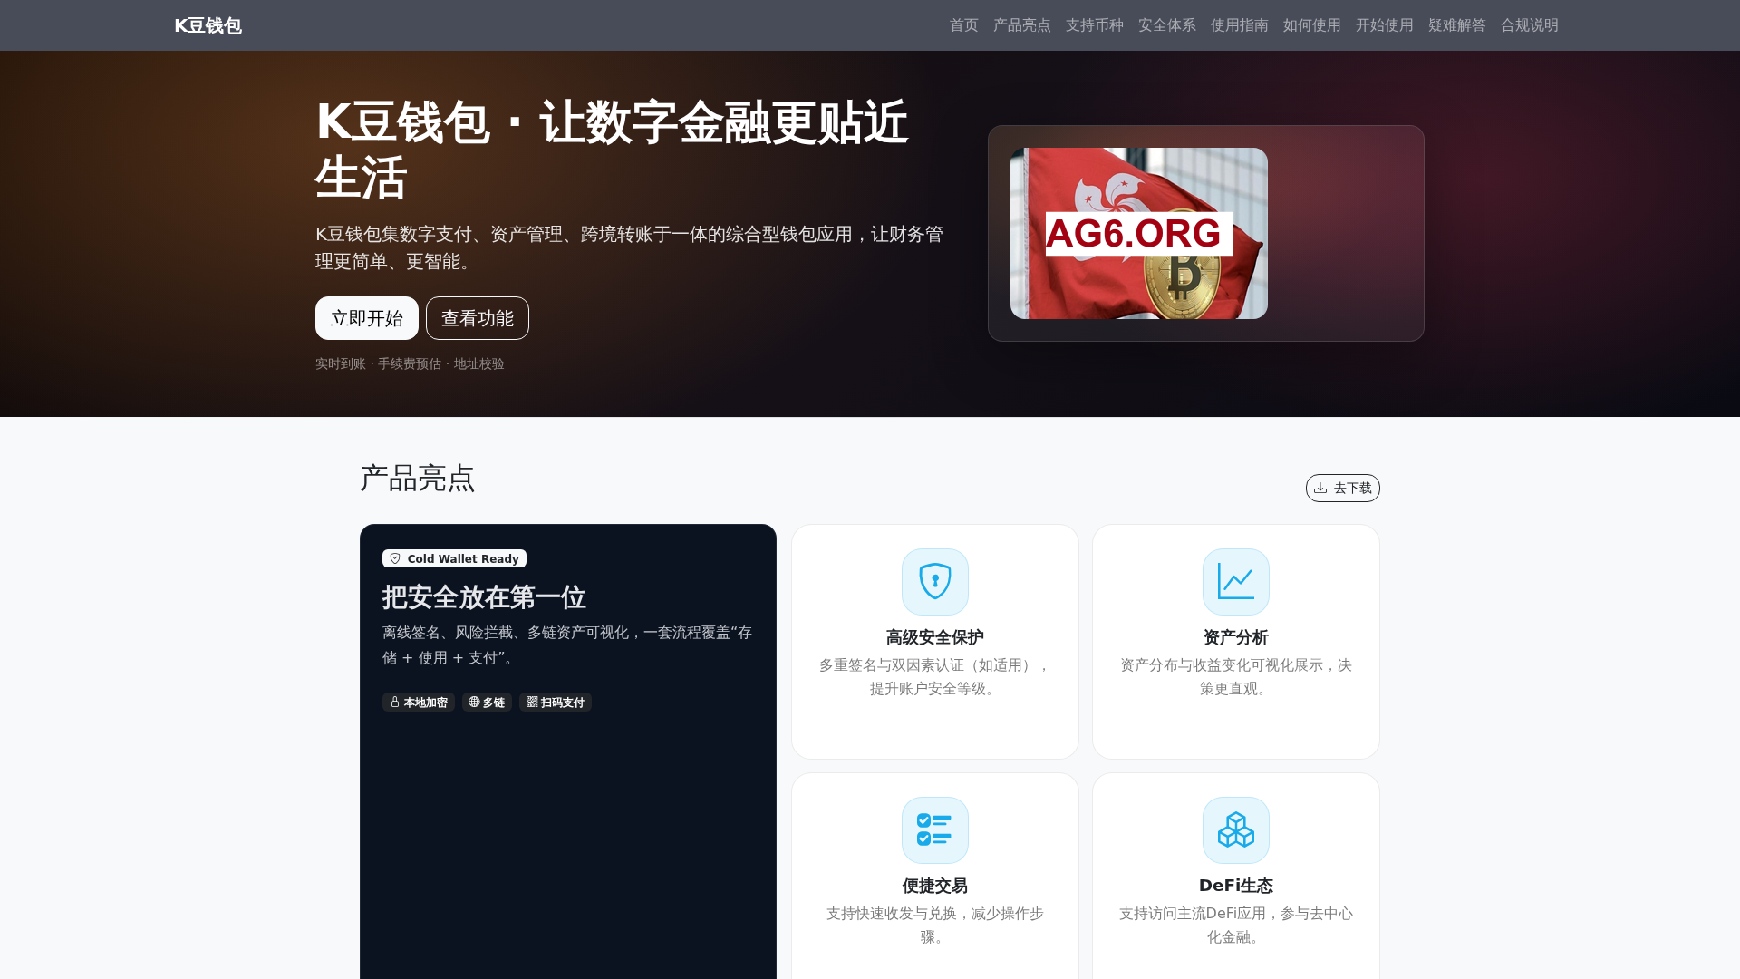
Task: Click the 本地加密 tag
Action: tap(419, 703)
